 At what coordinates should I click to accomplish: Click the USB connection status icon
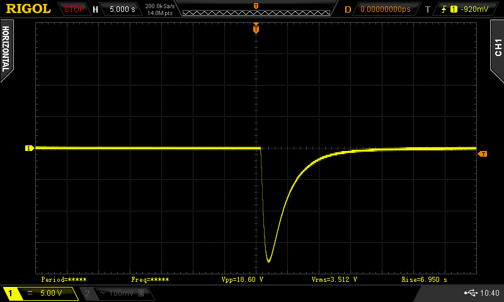coord(471,293)
